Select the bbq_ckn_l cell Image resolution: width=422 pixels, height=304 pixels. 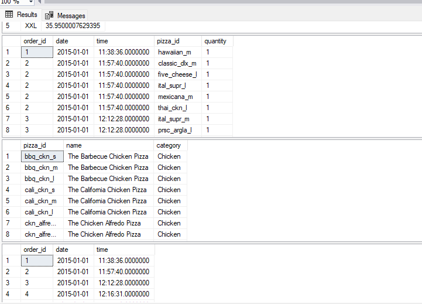coord(42,179)
